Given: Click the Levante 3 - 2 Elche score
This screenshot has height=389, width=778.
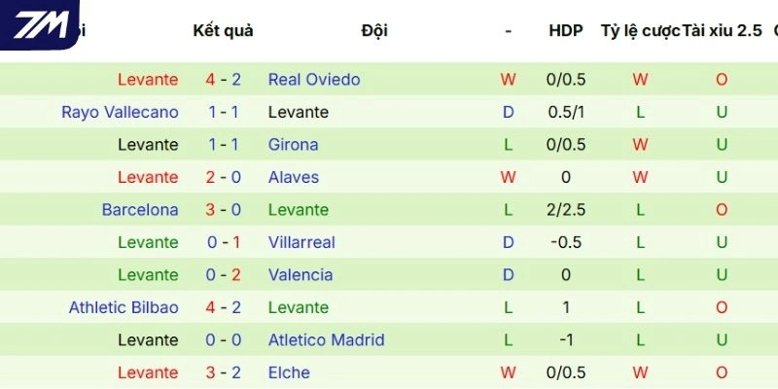Looking at the screenshot, I should point(223,372).
